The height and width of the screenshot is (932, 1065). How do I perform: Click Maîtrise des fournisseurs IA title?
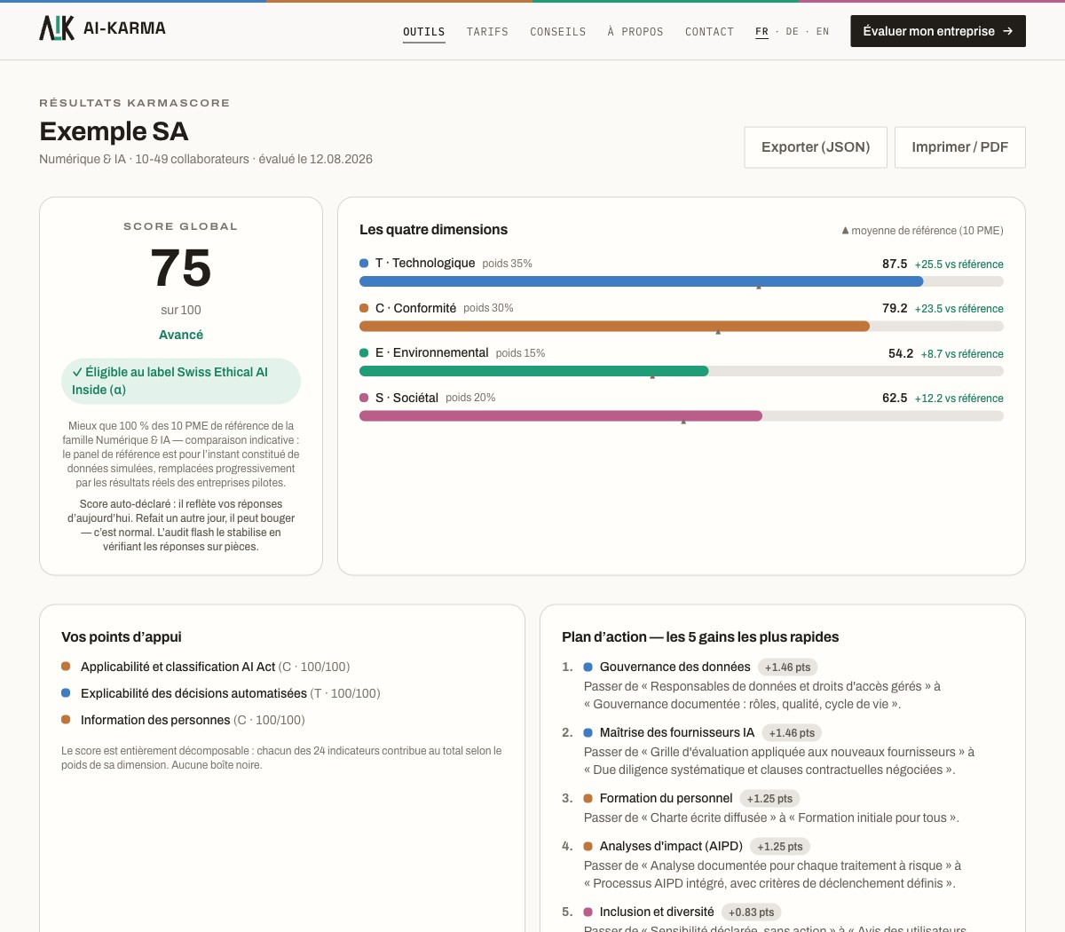coord(677,732)
